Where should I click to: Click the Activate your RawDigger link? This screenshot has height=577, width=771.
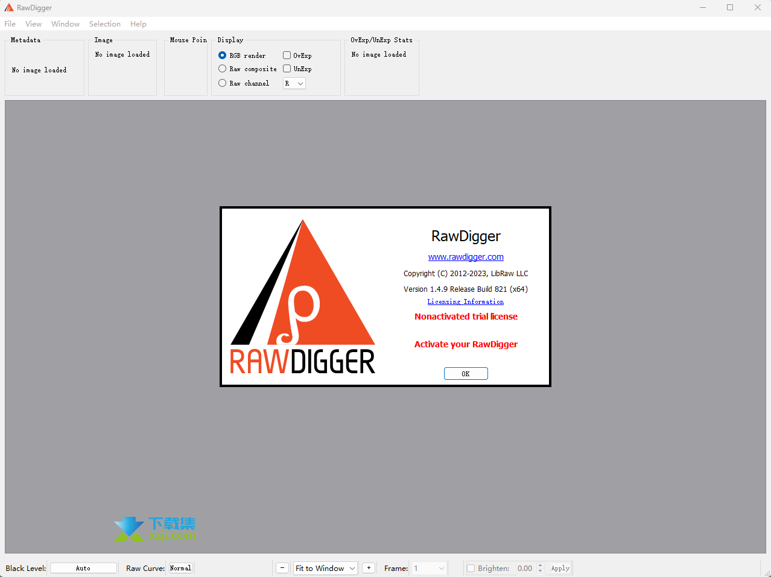tap(466, 344)
